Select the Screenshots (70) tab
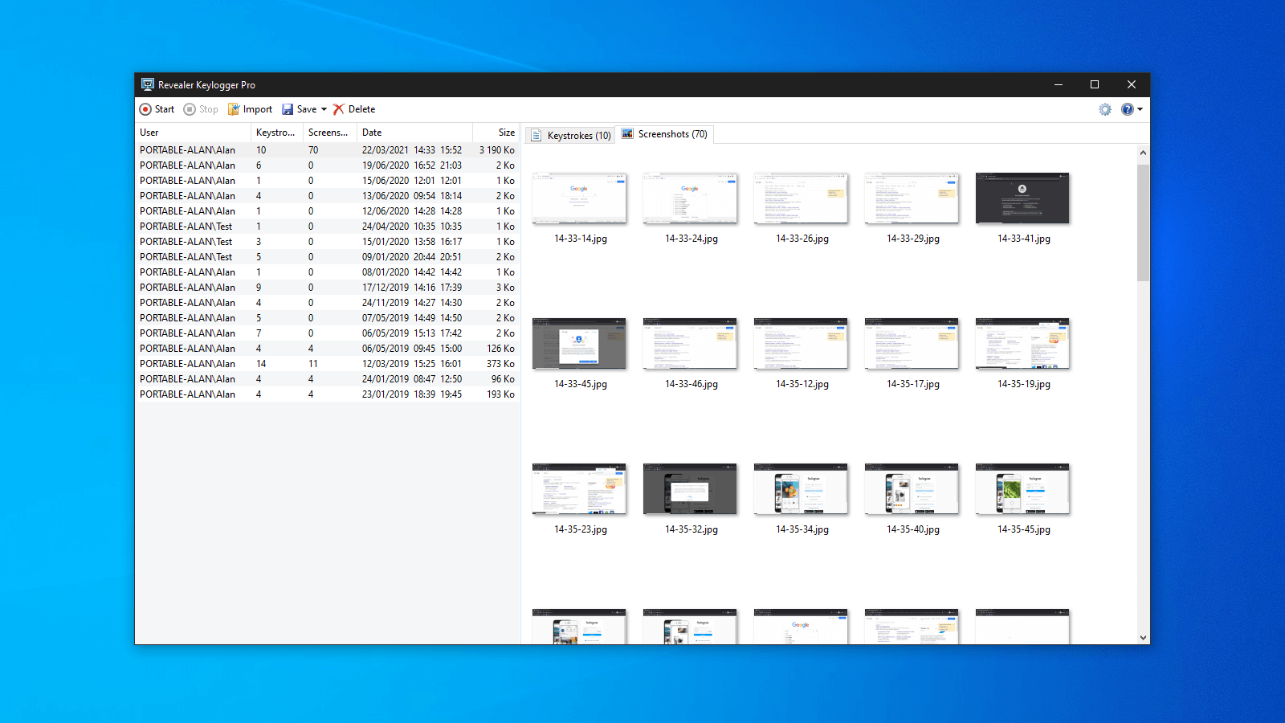Screen dimensions: 1285x723 click(665, 134)
